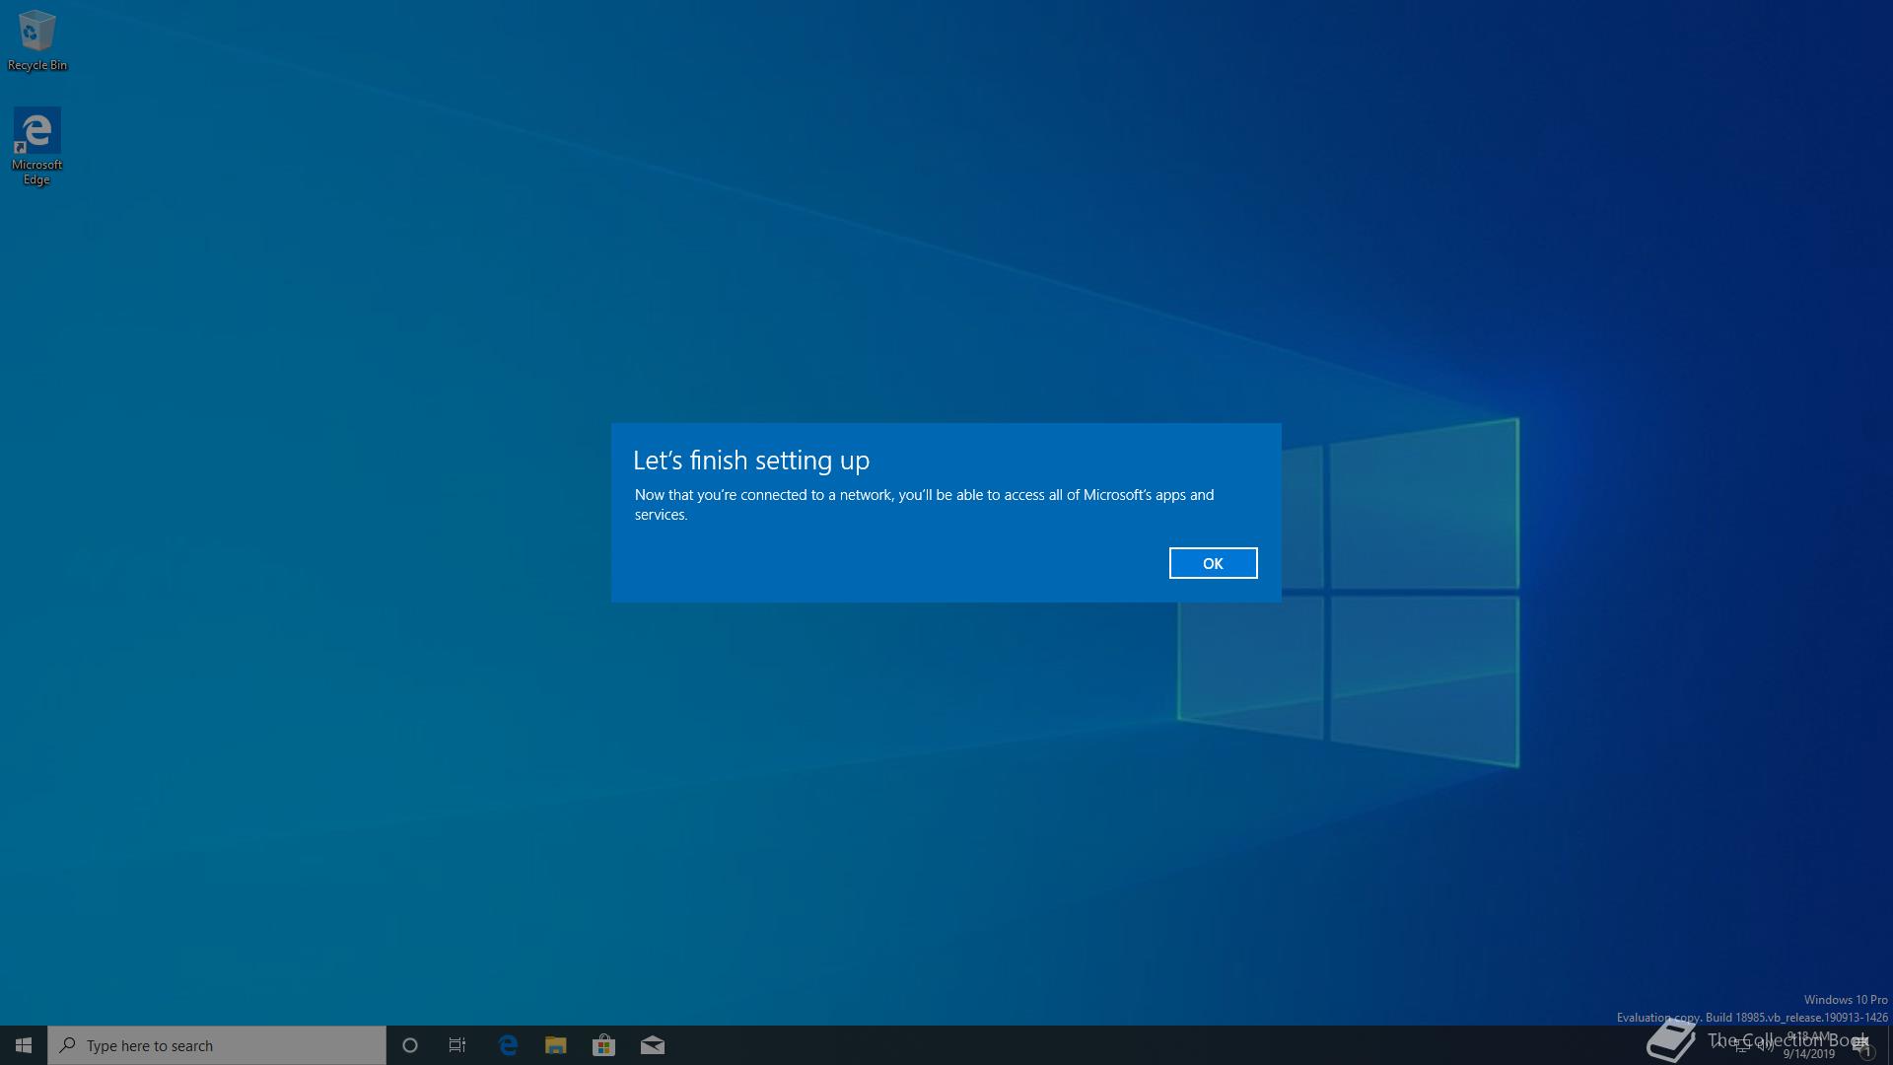Show hidden system tray icons

click(1718, 1045)
